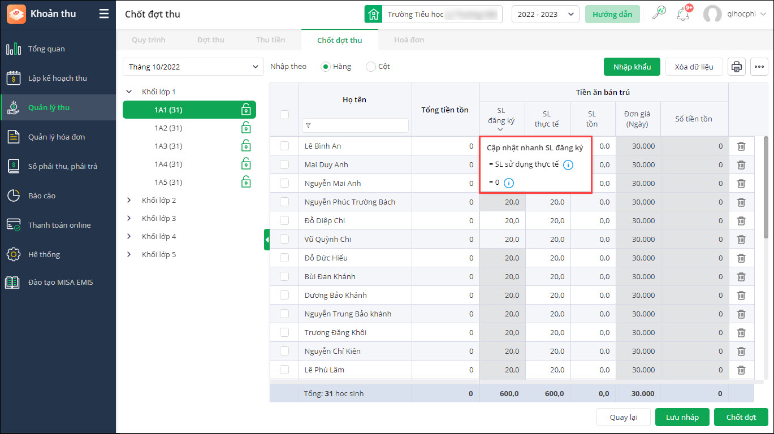
Task: Check the box for Mai Duy Anh
Action: (284, 165)
